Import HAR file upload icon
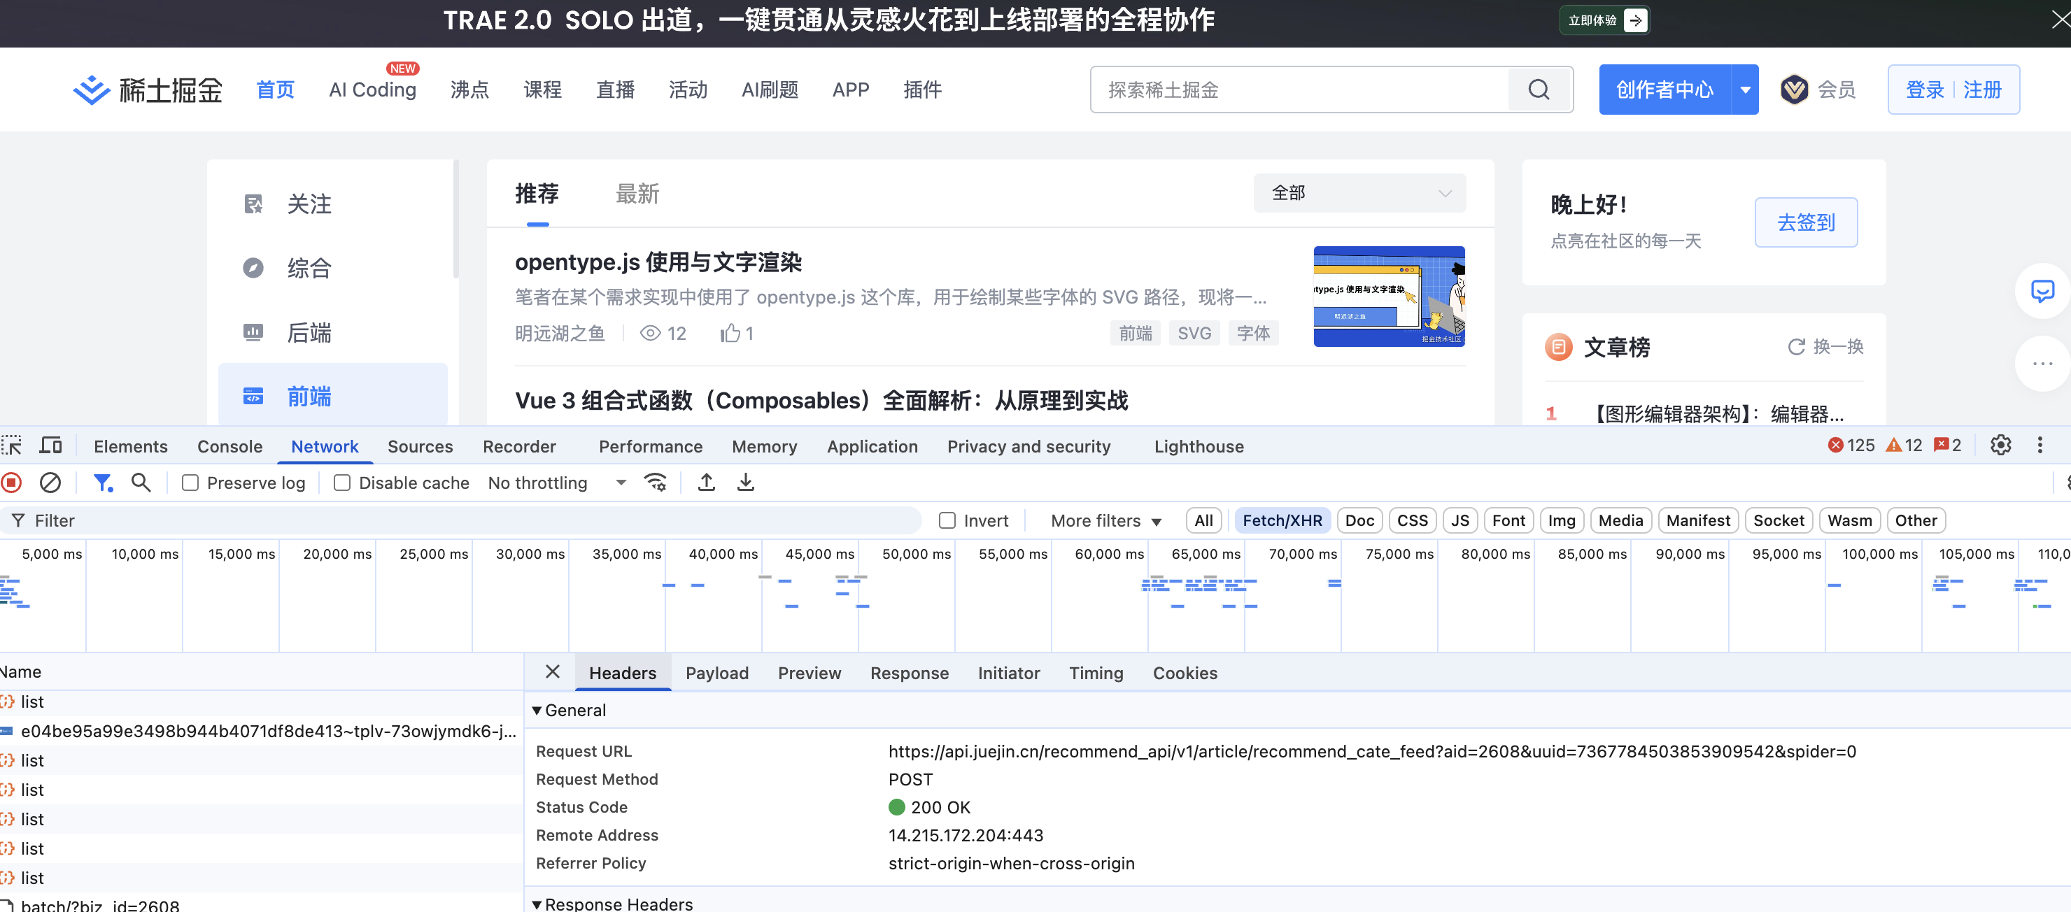Viewport: 2071px width, 912px height. [x=706, y=482]
